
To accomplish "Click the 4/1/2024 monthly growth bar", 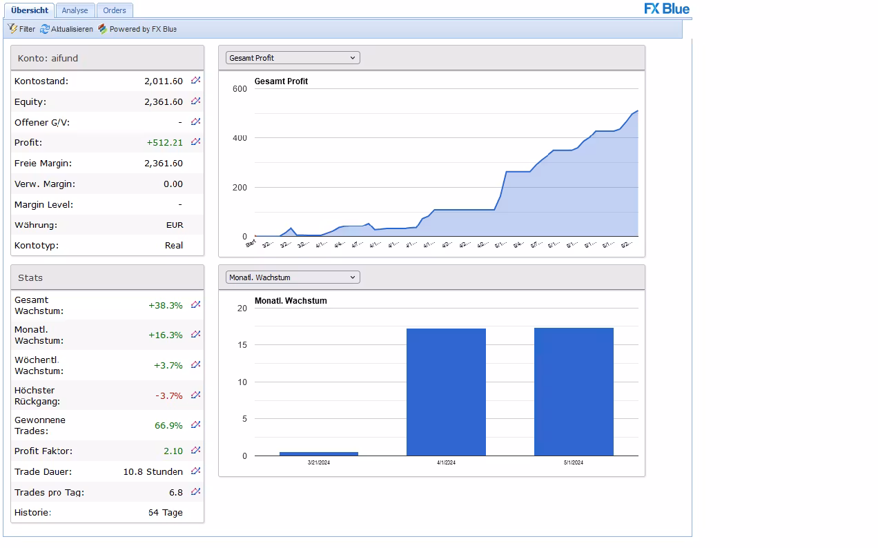I will (x=446, y=392).
